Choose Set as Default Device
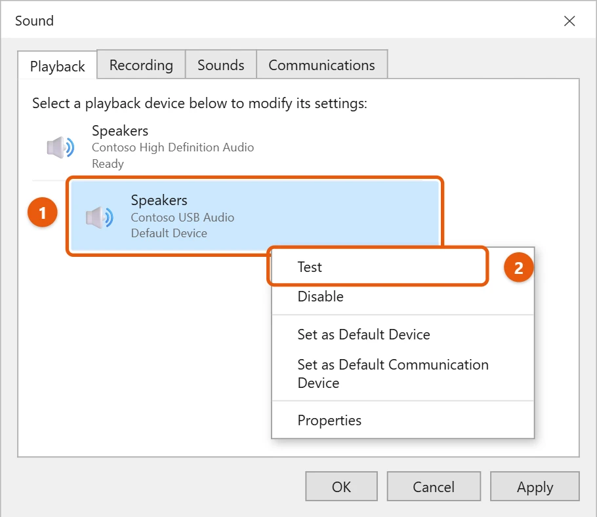This screenshot has height=517, width=597. pyautogui.click(x=403, y=335)
